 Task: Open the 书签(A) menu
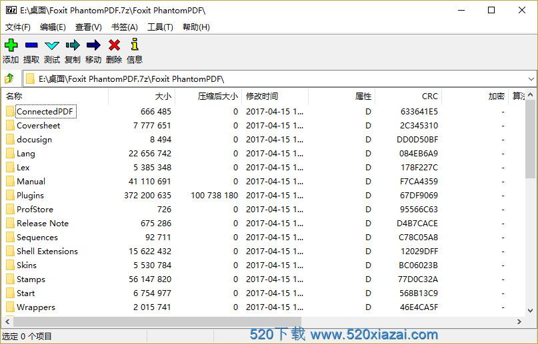pyautogui.click(x=124, y=27)
